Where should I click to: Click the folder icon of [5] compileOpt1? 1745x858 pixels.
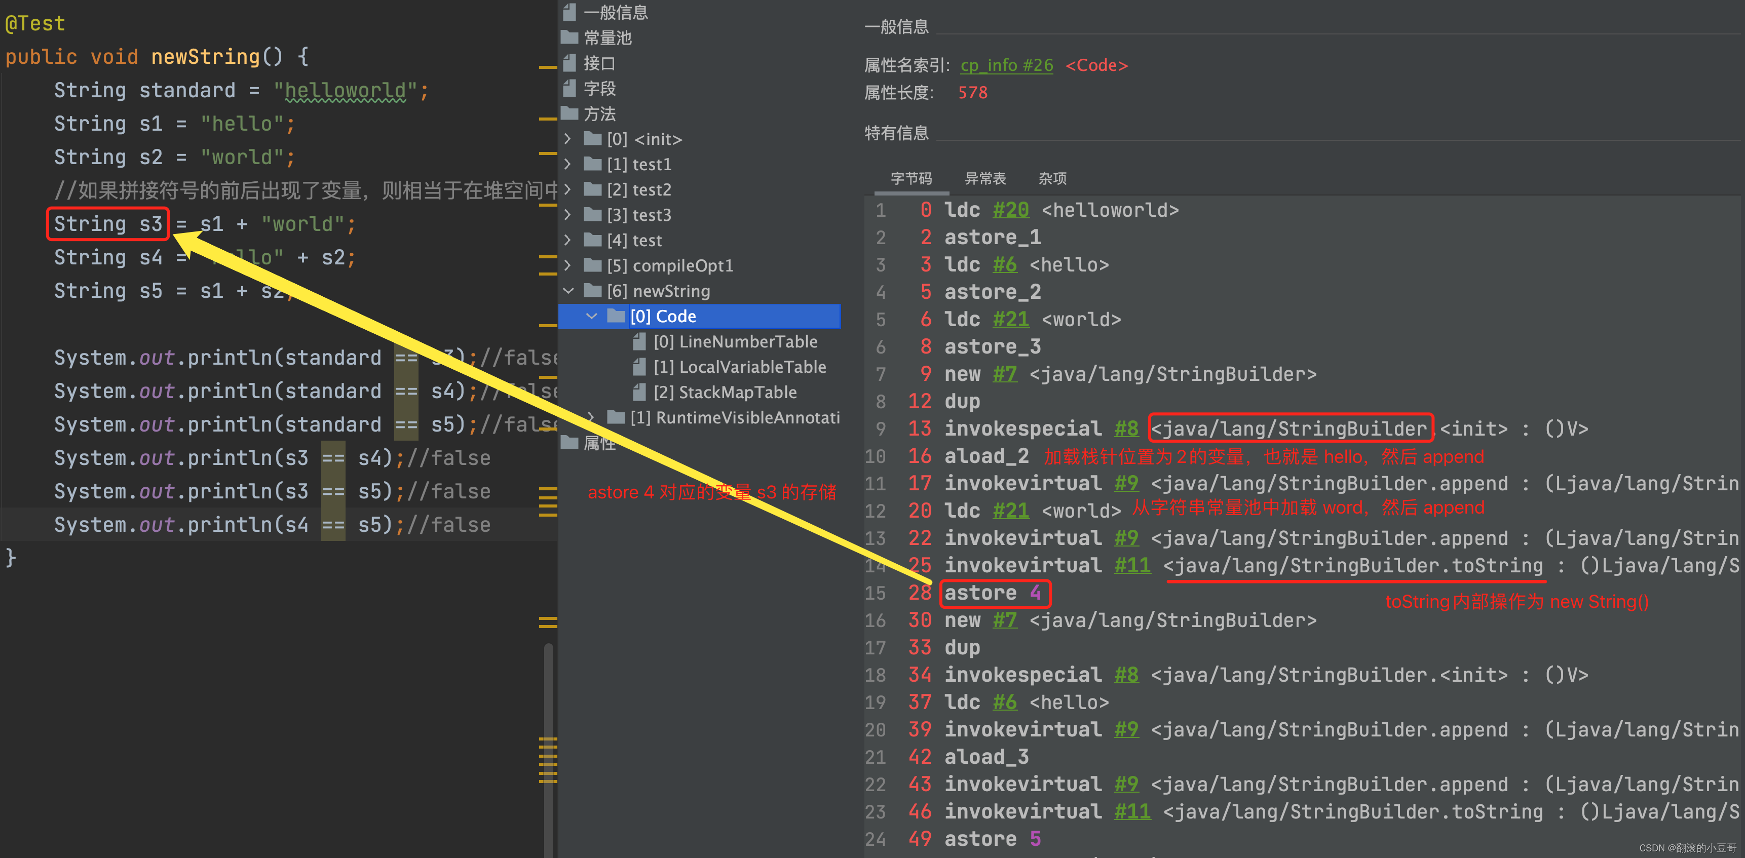pos(593,265)
